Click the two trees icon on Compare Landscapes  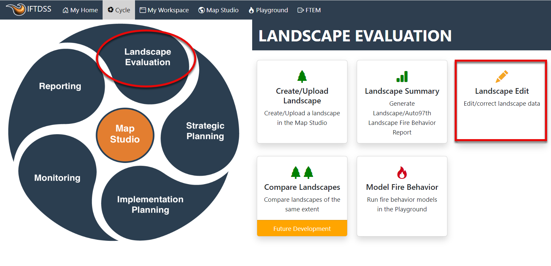302,173
